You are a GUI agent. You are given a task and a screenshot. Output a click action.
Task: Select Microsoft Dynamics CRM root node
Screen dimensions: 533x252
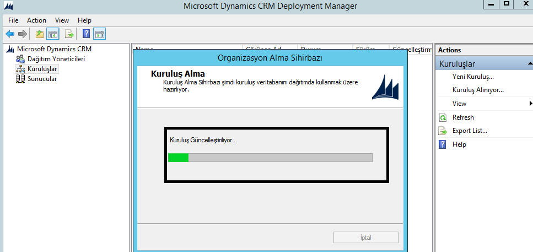coord(55,49)
